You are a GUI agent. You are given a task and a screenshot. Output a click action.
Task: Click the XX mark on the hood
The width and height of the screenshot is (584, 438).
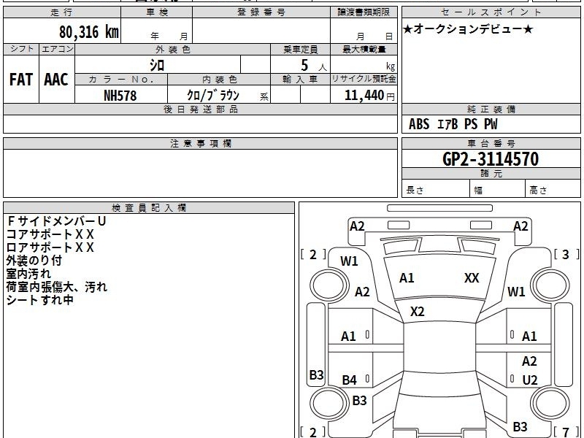472,278
